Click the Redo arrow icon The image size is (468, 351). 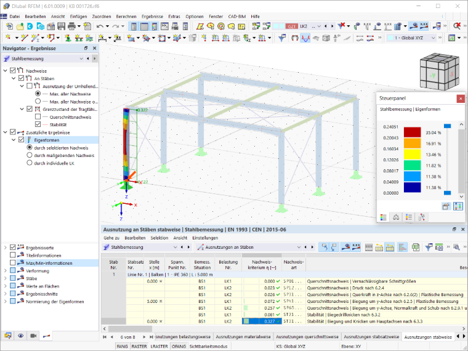(116, 26)
